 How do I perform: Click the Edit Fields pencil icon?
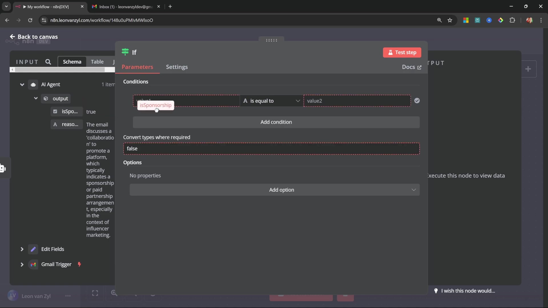[33, 249]
